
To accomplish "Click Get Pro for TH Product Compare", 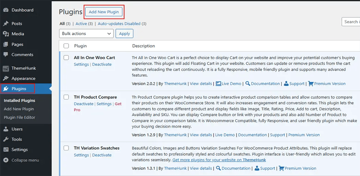I will tap(118, 104).
